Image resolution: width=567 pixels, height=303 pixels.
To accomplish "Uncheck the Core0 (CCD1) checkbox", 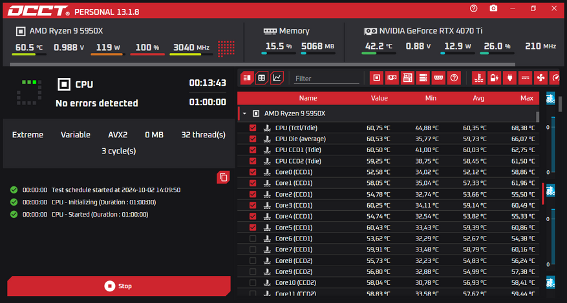I will pos(253,172).
